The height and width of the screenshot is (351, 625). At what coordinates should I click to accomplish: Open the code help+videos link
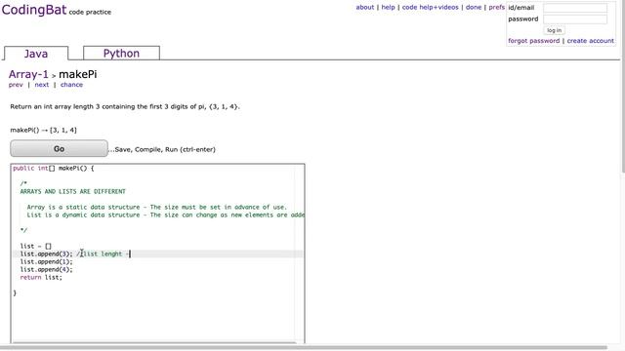[430, 7]
